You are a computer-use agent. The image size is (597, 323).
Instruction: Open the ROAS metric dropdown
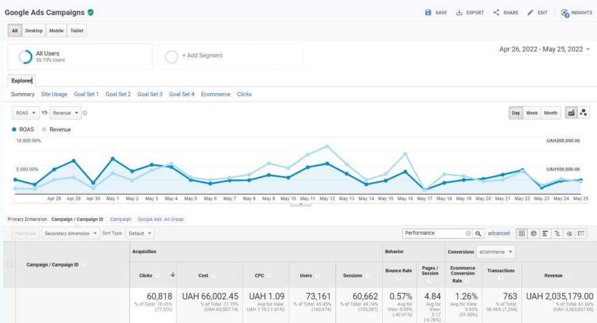(26, 113)
